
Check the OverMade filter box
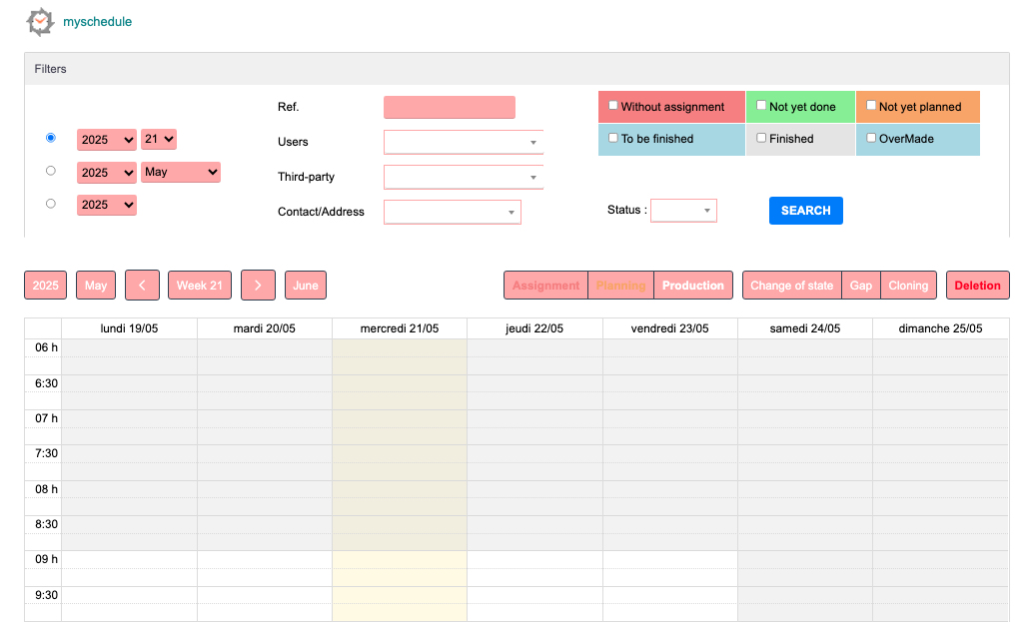click(x=871, y=138)
